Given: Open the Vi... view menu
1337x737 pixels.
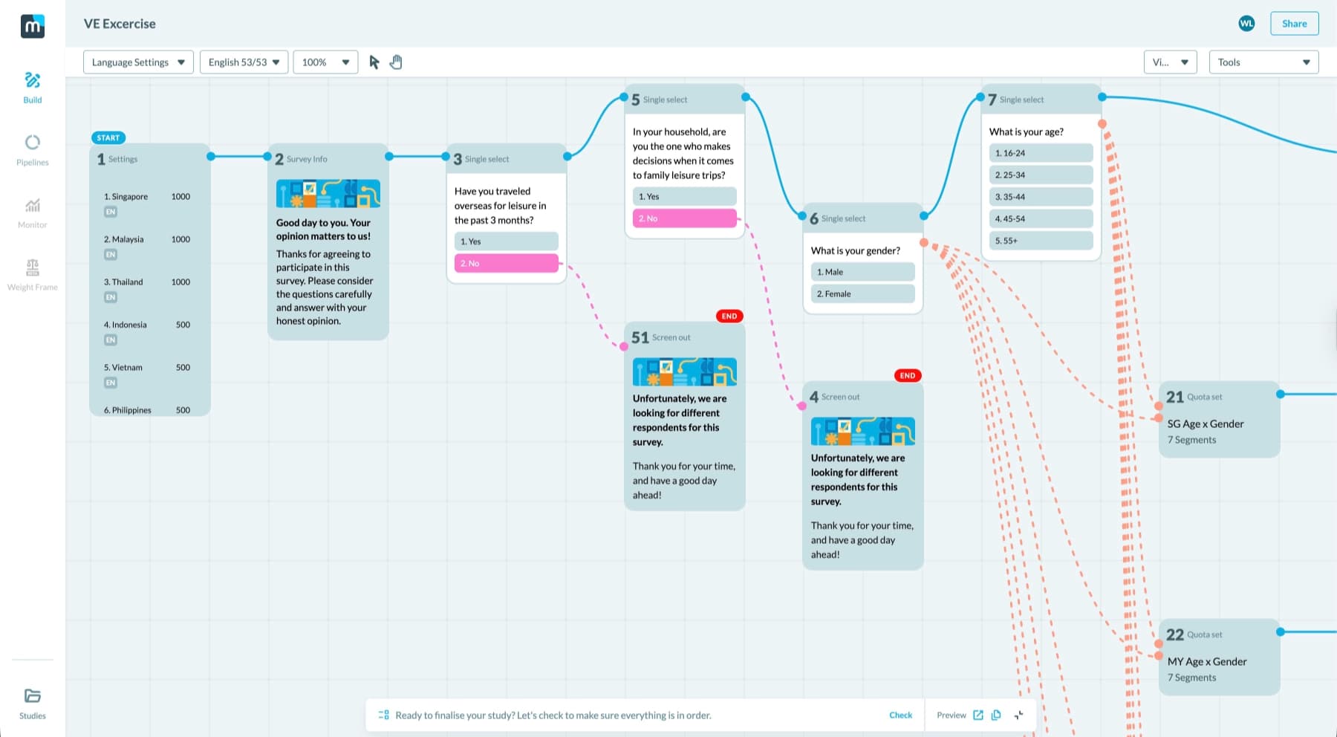Looking at the screenshot, I should [1170, 62].
